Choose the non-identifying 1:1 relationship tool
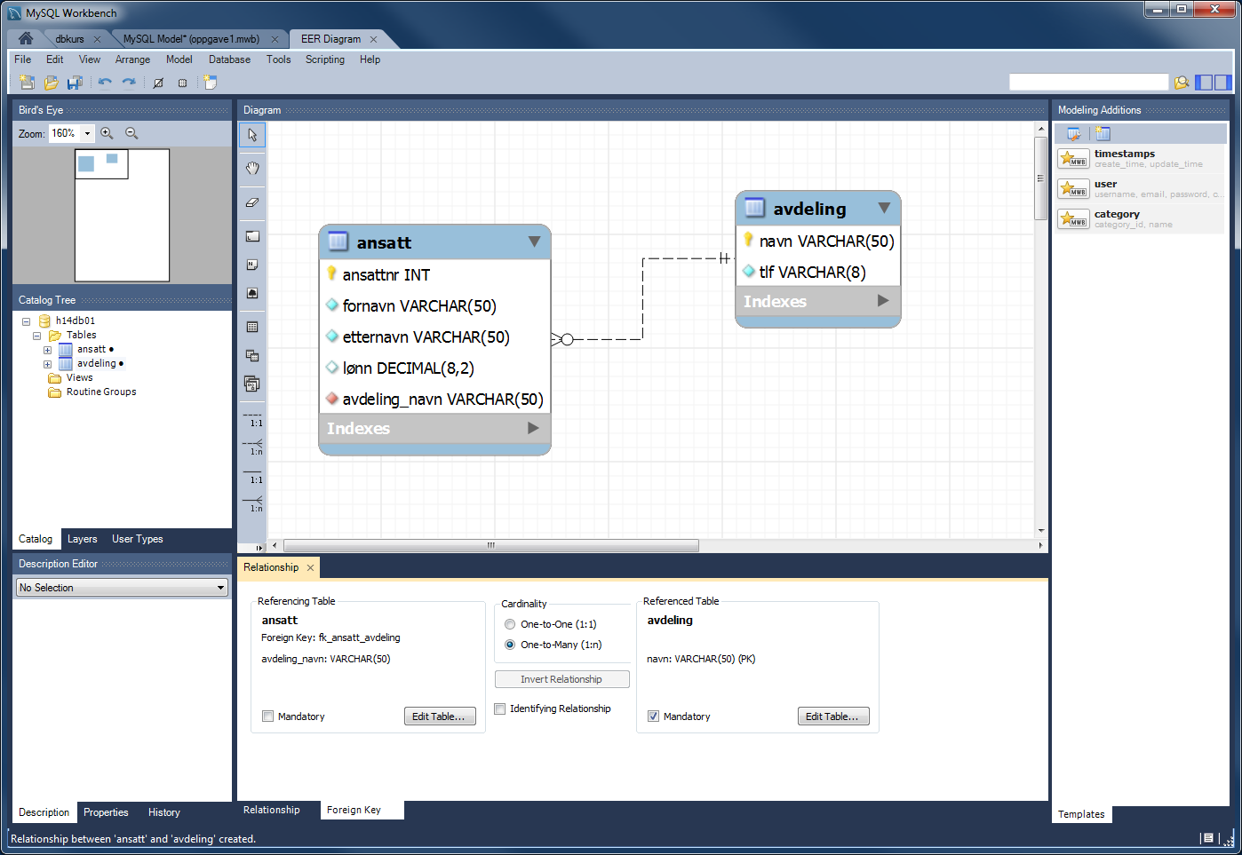The height and width of the screenshot is (855, 1242). tap(252, 418)
